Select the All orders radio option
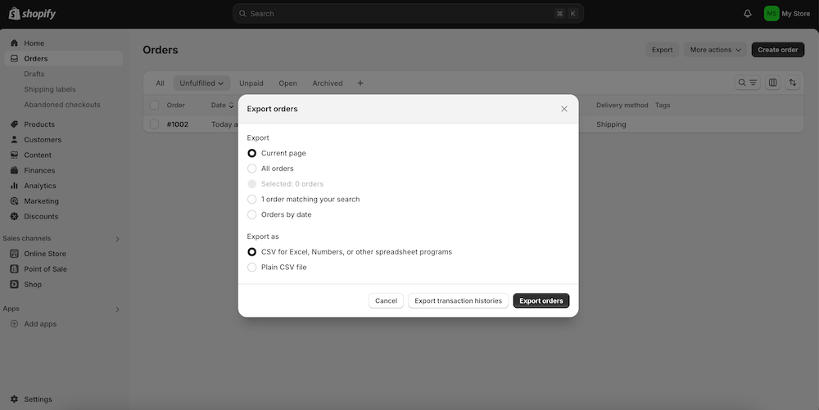Viewport: 819px width, 410px height. [251, 169]
